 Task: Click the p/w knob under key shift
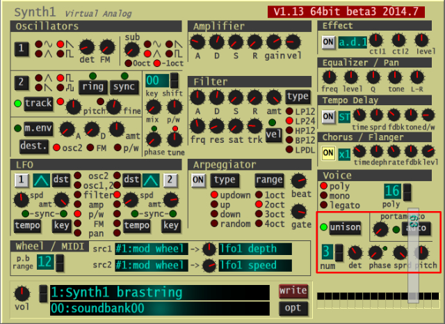click(x=175, y=107)
